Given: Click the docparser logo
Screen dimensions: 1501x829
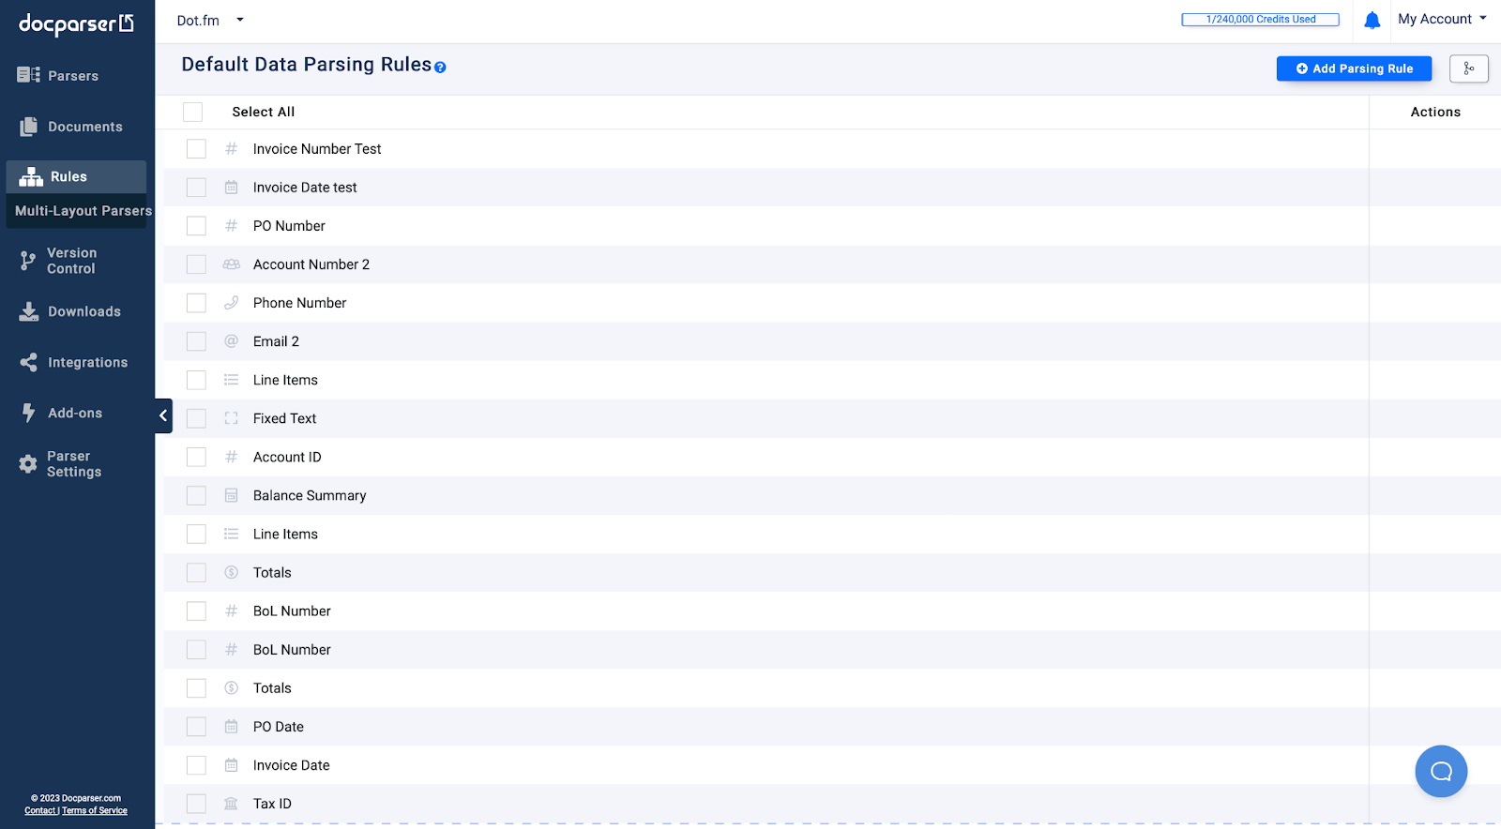Looking at the screenshot, I should 77,23.
